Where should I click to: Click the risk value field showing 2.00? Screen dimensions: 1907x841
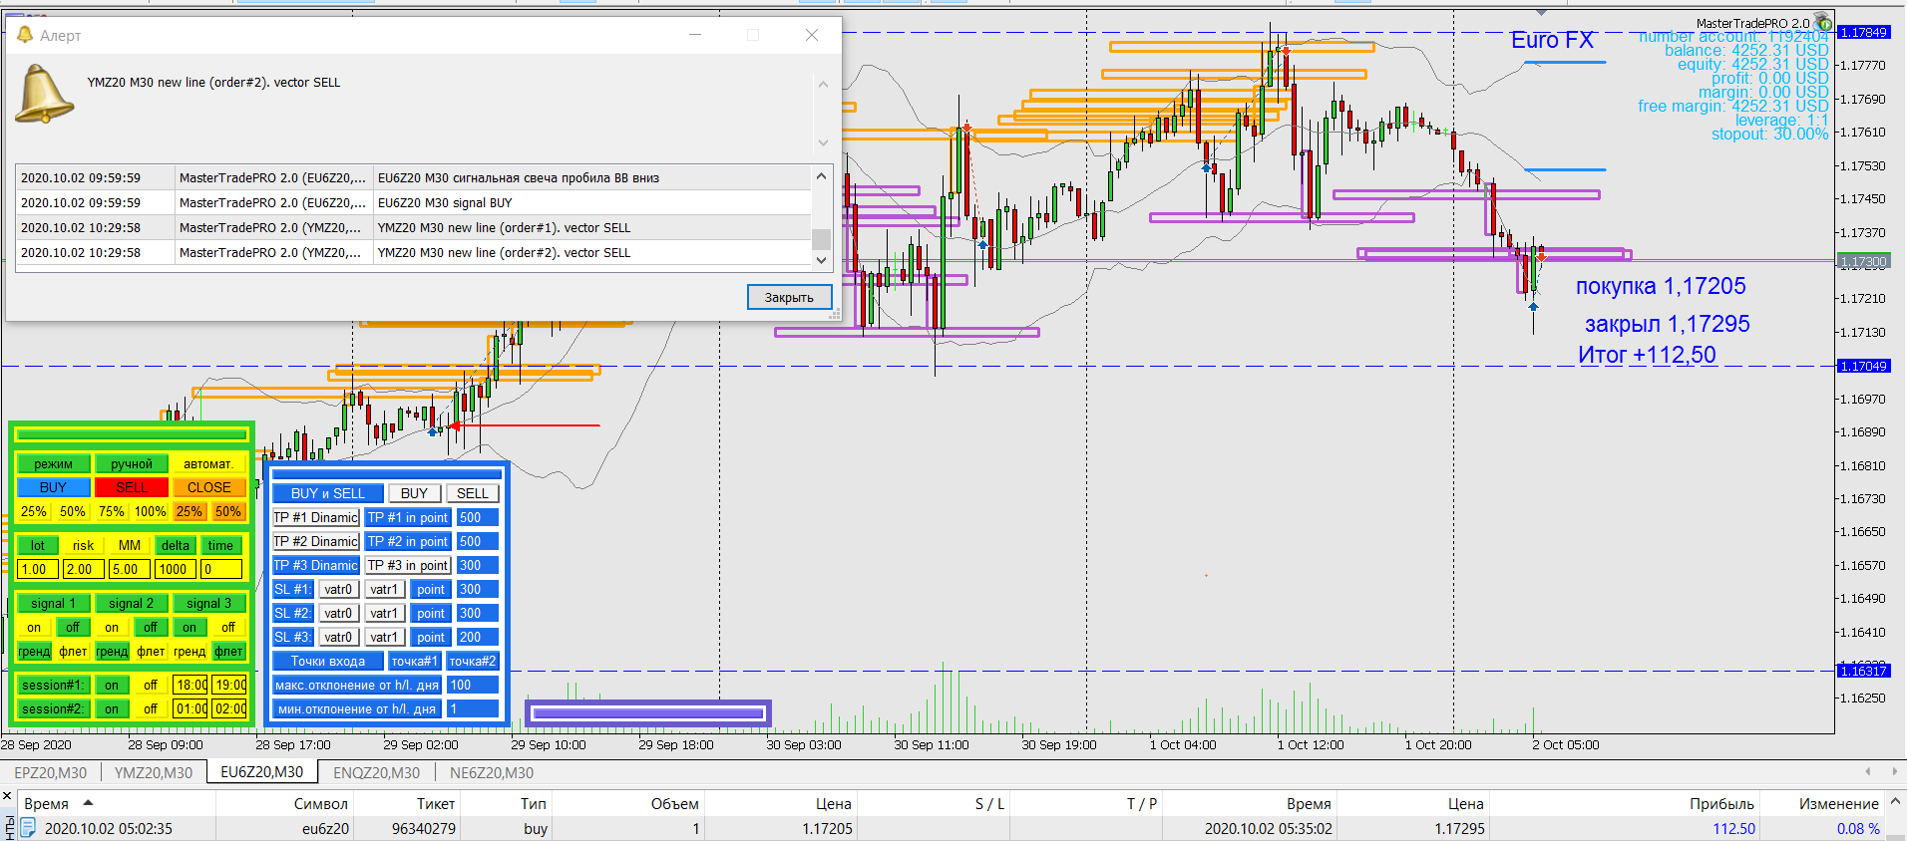coord(84,570)
